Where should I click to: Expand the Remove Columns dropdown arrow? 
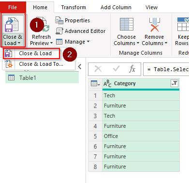[166, 43]
